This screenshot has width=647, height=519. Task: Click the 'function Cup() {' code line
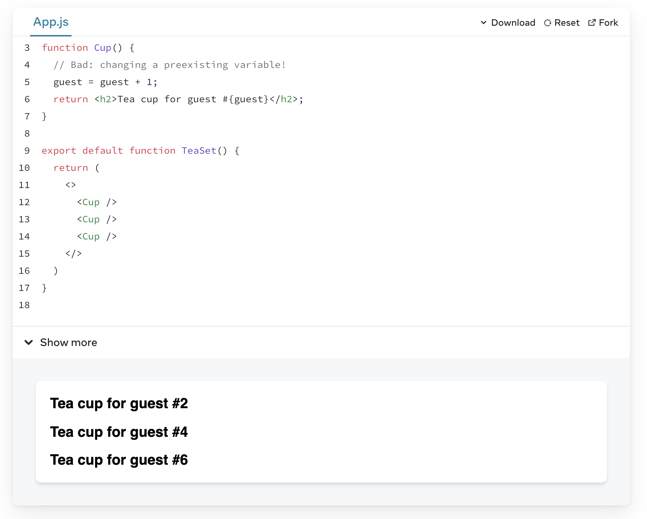coord(88,48)
